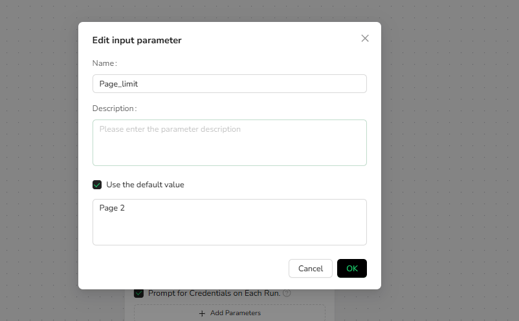Click the 'Page_limit' text in Name field
The height and width of the screenshot is (321, 519).
point(118,84)
